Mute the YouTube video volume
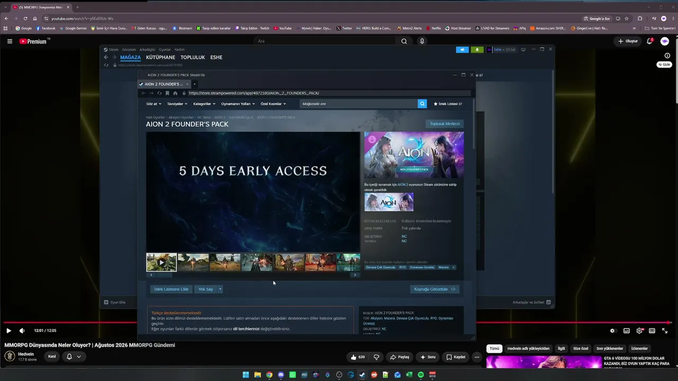 tap(22, 331)
